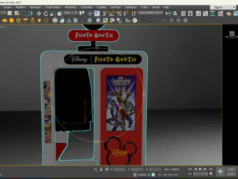Click the Select Object tool
The height and width of the screenshot is (179, 238).
point(10,13)
